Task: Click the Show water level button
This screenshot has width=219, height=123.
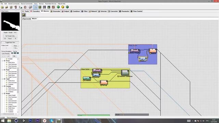Action: tap(15, 46)
